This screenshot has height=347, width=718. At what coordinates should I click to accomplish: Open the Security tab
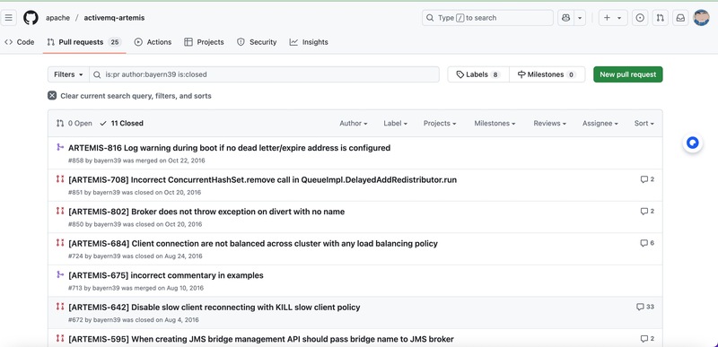coord(257,42)
